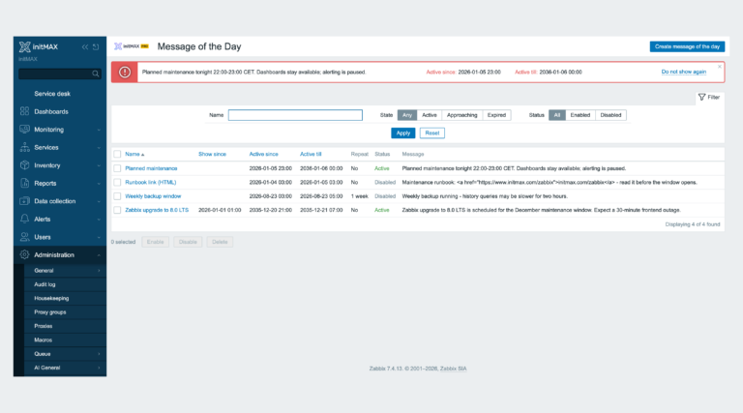Click the Inventory box icon

click(x=24, y=165)
